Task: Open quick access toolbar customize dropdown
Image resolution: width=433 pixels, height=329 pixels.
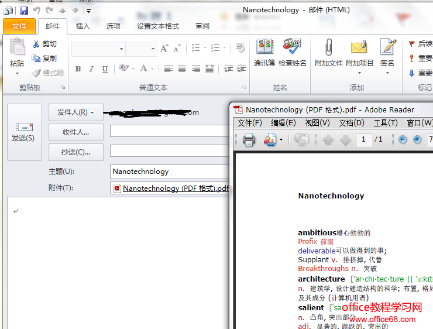Action: 88,11
